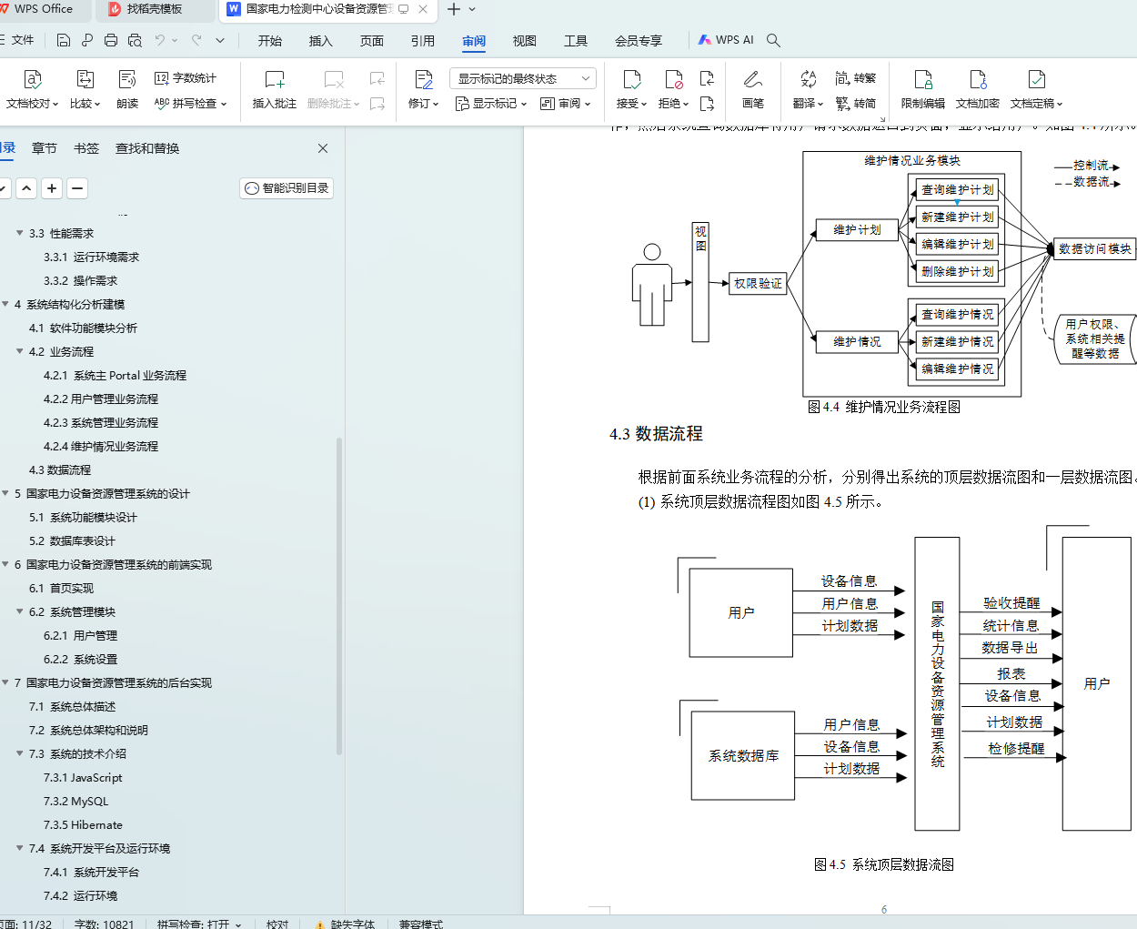Click 字数: 10821 in status bar

coord(104,924)
